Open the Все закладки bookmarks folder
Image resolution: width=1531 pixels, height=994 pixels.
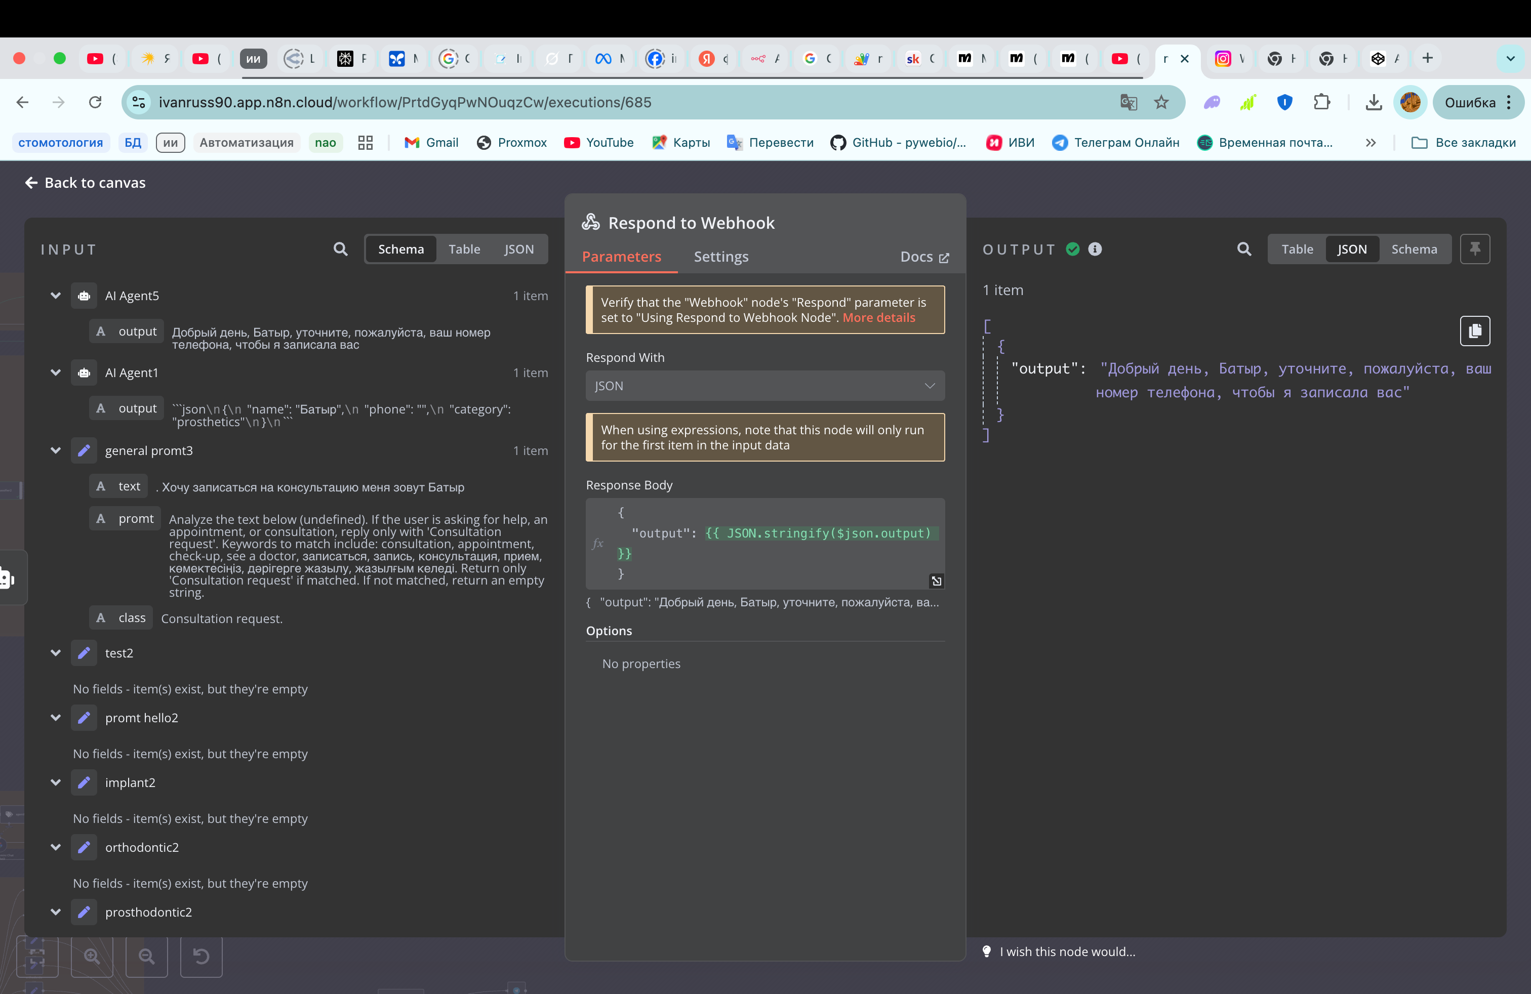[1464, 143]
